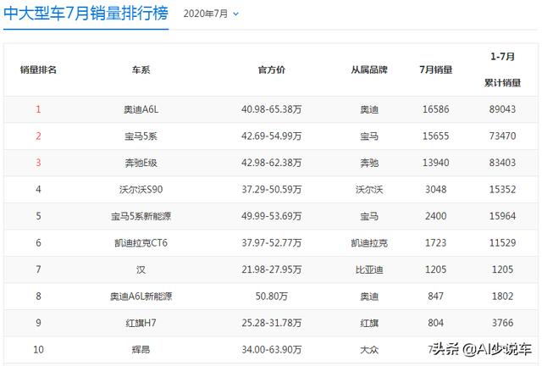Select cumulative sales value 15352
The width and height of the screenshot is (542, 366).
click(x=502, y=189)
